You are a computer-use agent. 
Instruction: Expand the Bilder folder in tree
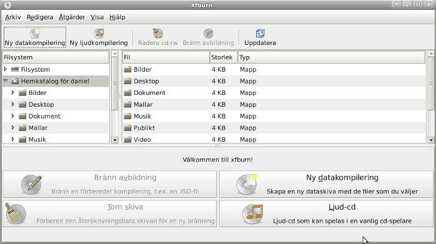[x=12, y=92]
